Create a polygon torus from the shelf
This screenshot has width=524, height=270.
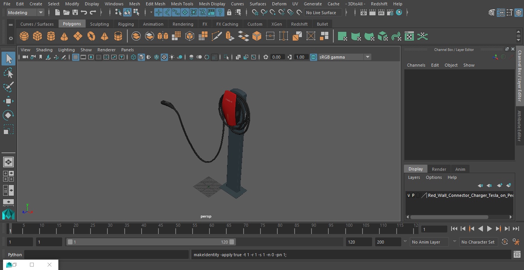point(91,36)
